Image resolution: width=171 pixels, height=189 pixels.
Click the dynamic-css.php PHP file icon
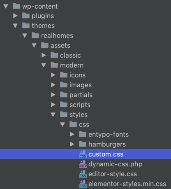(83, 164)
